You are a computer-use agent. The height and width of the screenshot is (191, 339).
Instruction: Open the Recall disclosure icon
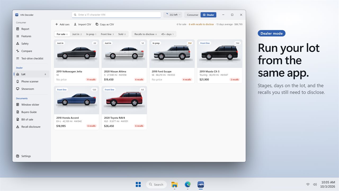(18, 127)
